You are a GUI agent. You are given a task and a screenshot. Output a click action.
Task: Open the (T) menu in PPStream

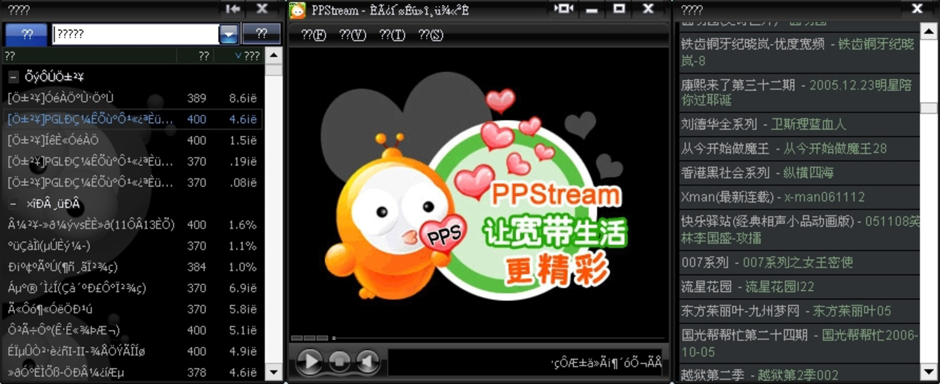point(392,35)
